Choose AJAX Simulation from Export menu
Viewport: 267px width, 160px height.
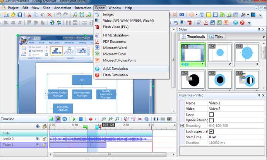click(132, 69)
